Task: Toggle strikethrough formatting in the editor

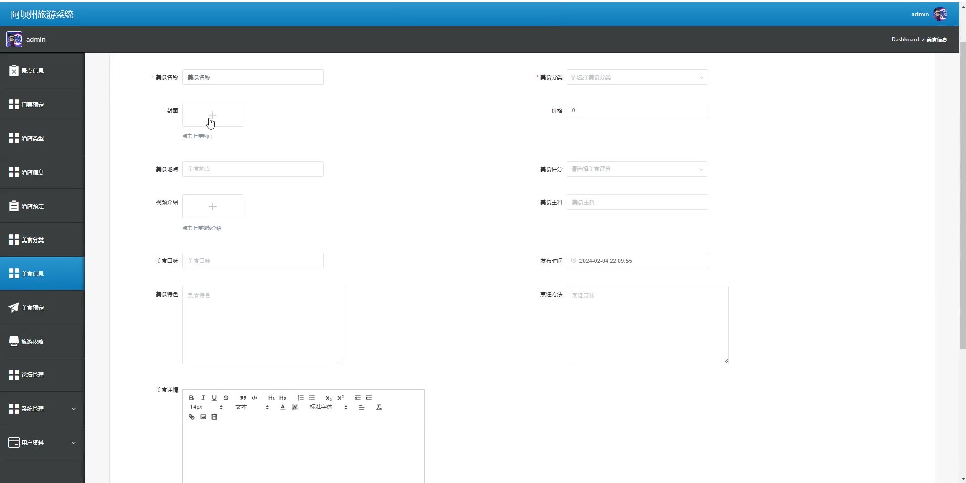Action: [x=226, y=398]
